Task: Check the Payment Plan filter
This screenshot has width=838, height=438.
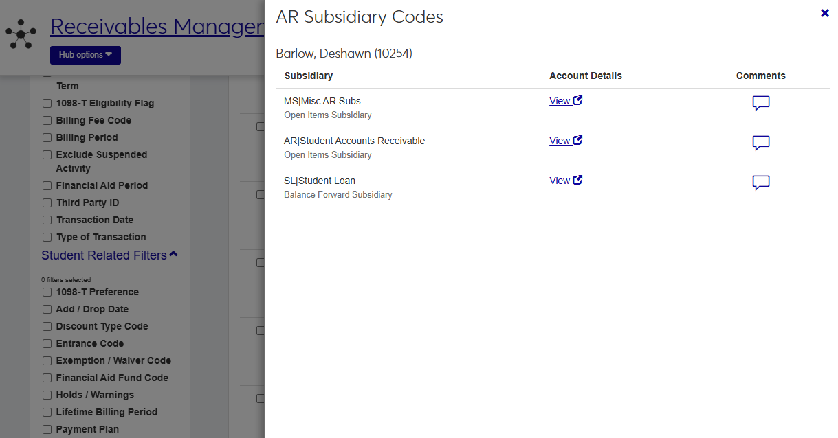Action: (x=47, y=429)
